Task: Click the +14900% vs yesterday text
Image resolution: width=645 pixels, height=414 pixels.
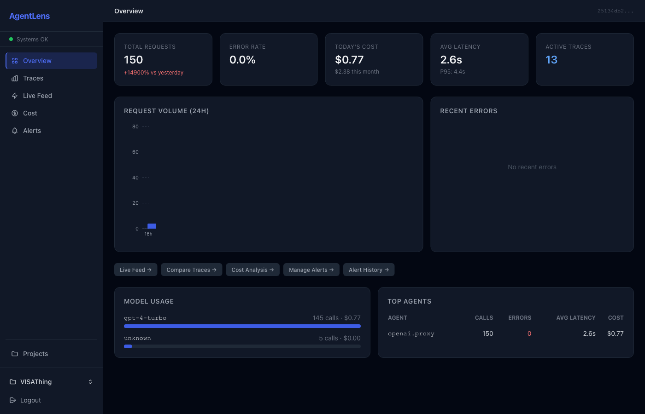Action: 154,73
